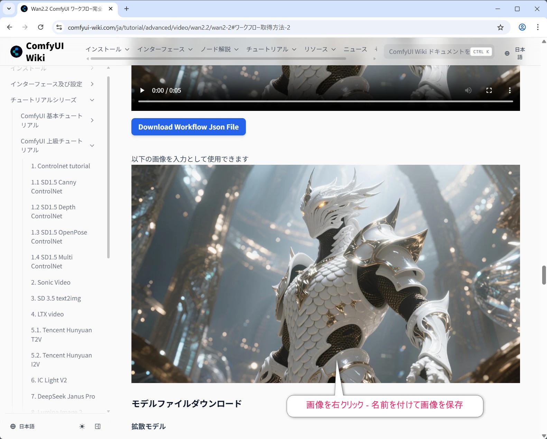Click the video time display 0:00 / 0:05

point(166,90)
